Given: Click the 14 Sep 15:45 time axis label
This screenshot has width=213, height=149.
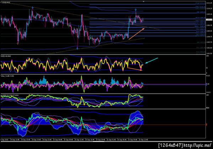Looking at the screenshot, I should (x=26, y=140).
